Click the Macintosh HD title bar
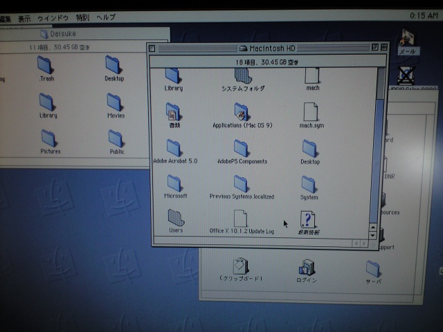The image size is (443, 332). [267, 48]
